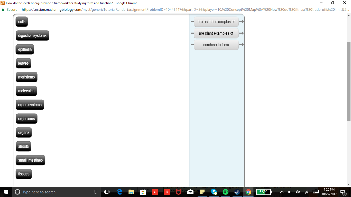
Task: Open File Explorer from the taskbar
Action: [x=131, y=192]
